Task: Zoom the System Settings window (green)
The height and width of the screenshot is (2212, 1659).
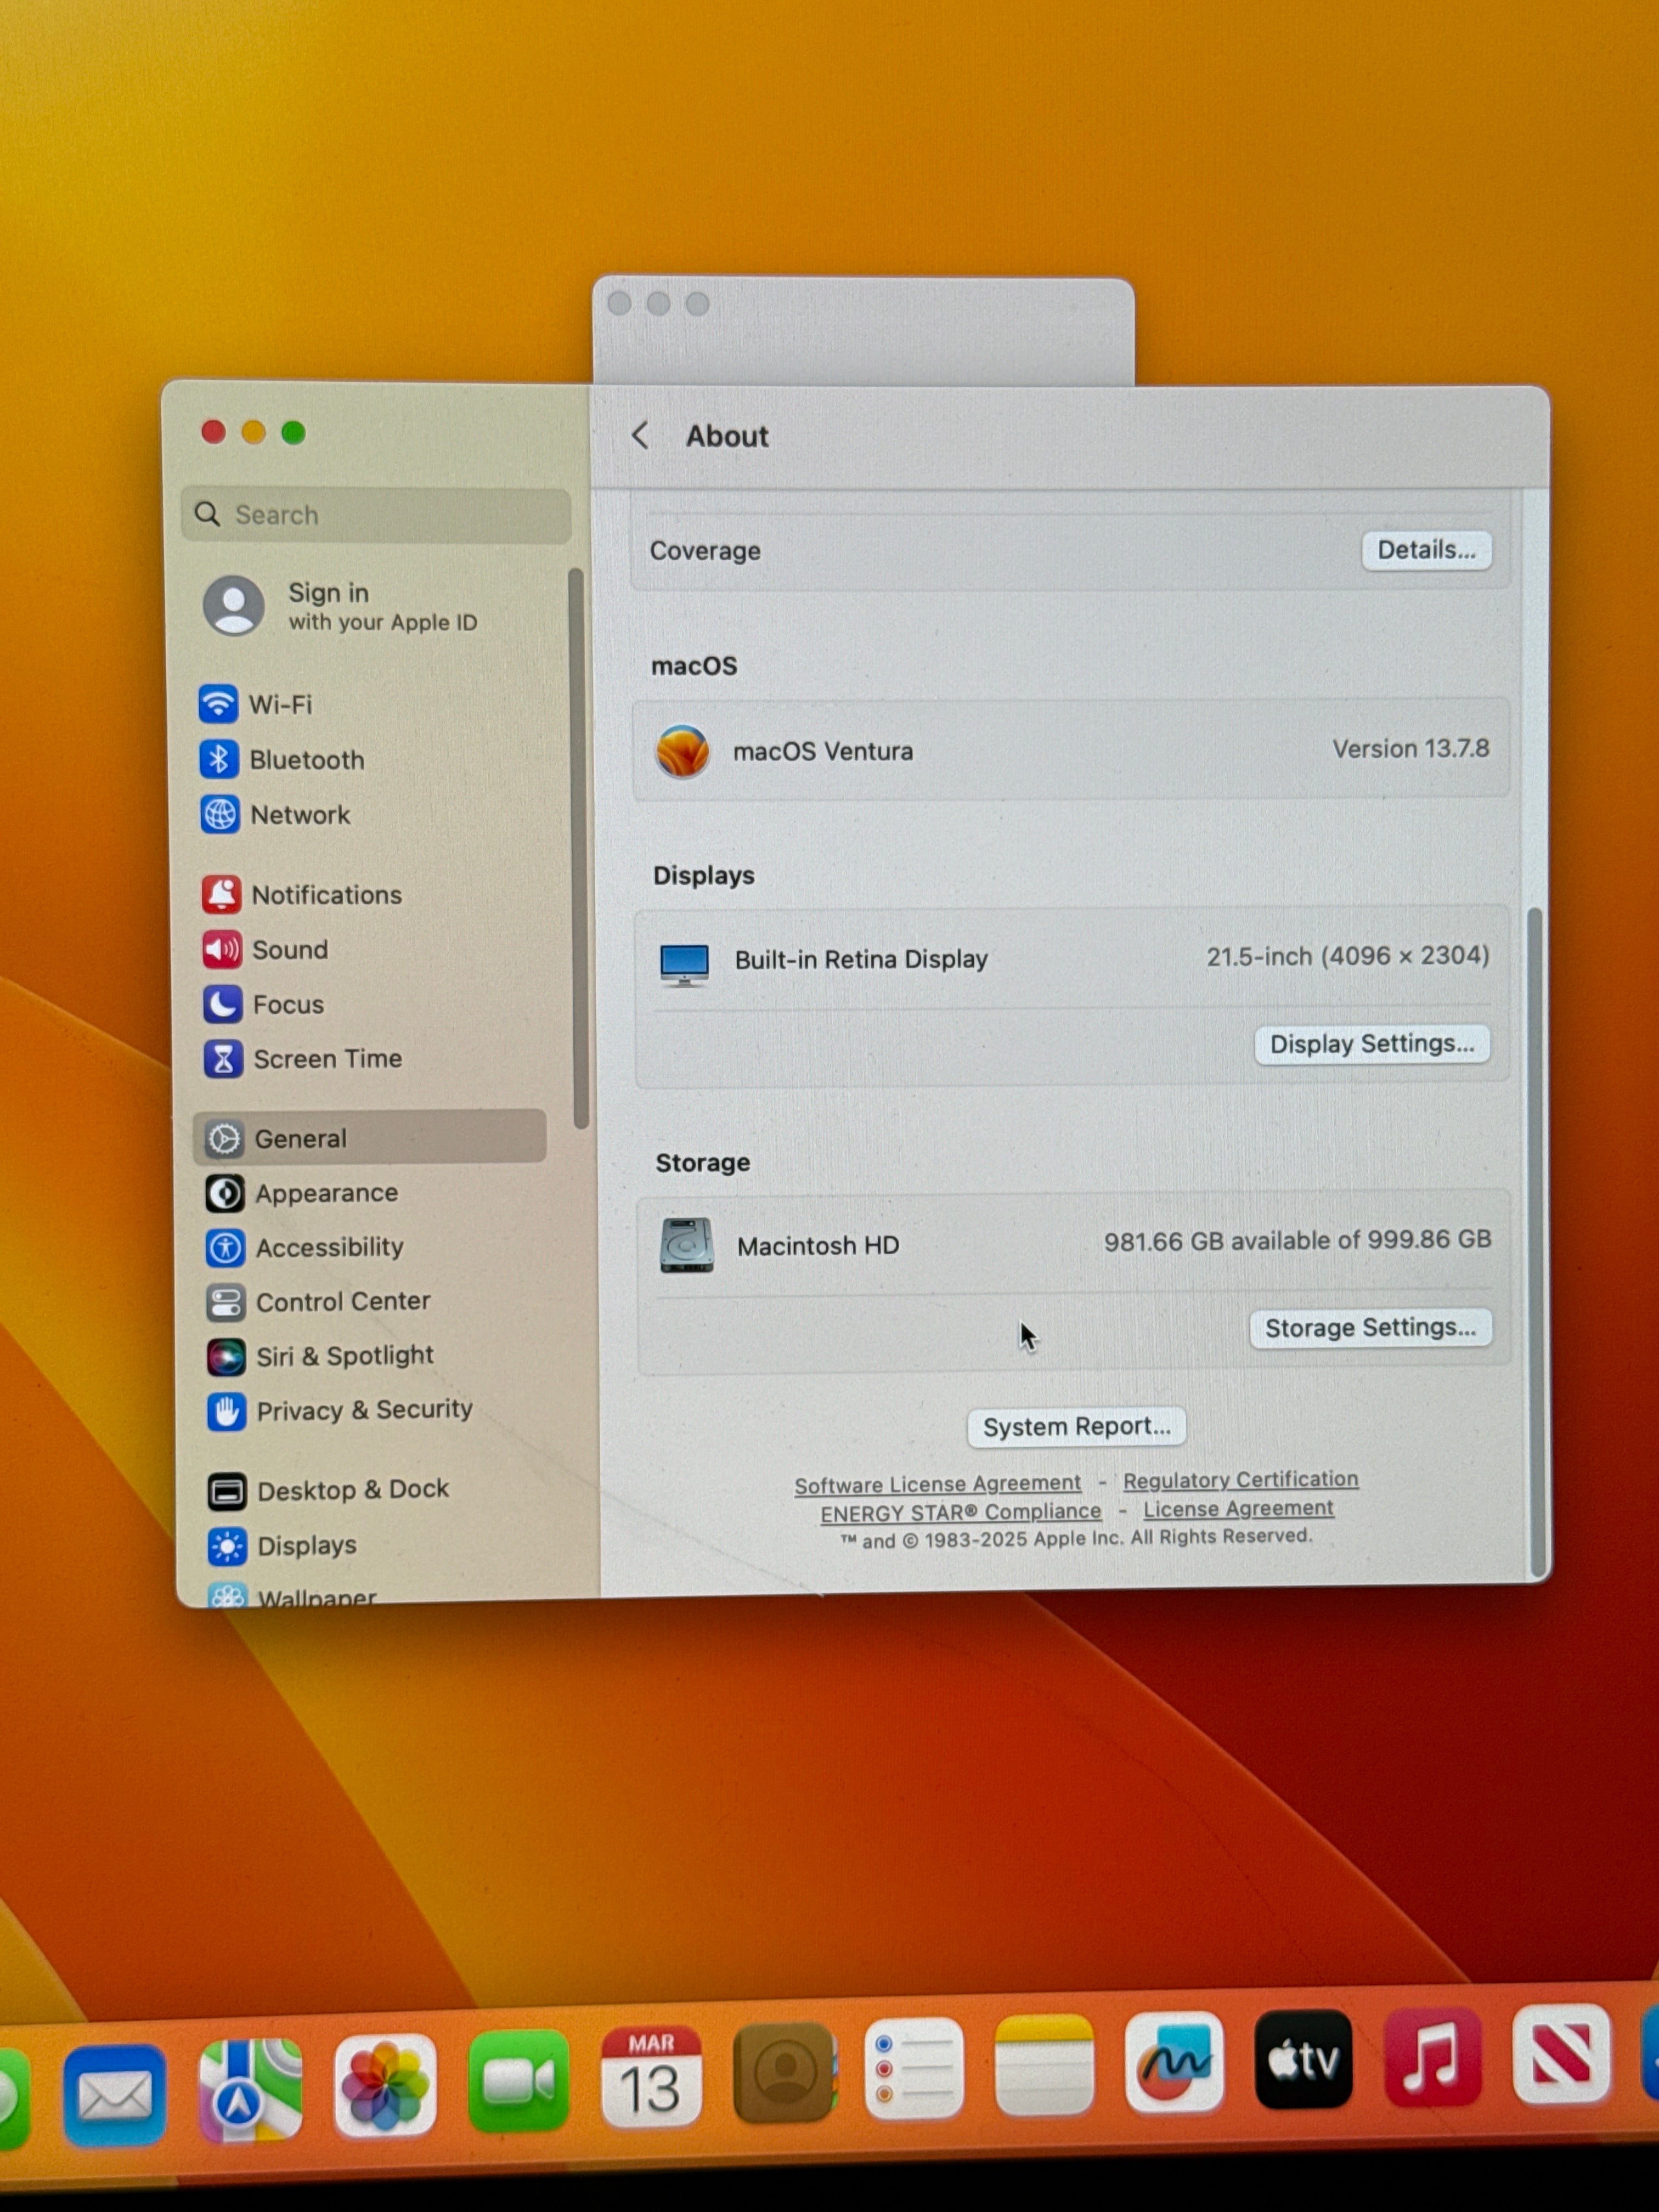Action: (x=293, y=432)
